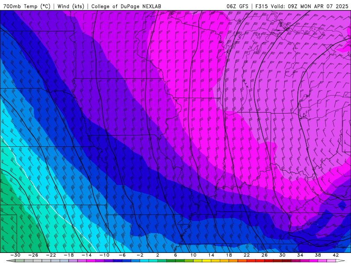
Task: Click the 6 color scale label
Action: 175,255
